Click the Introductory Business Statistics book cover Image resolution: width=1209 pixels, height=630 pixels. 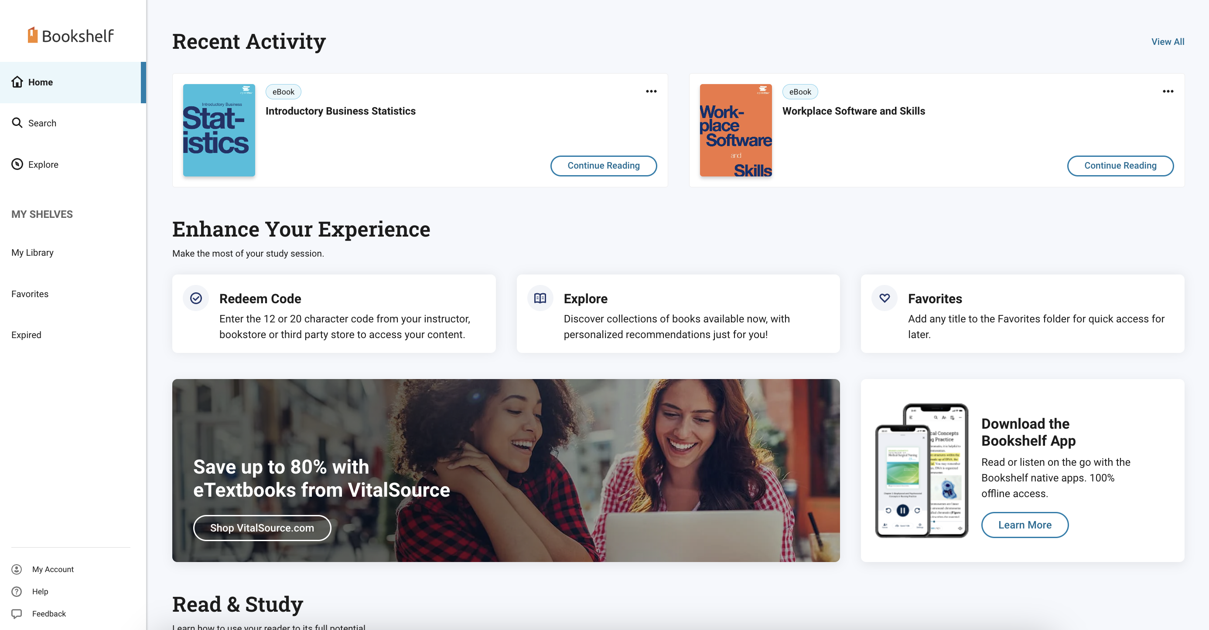[x=219, y=130]
